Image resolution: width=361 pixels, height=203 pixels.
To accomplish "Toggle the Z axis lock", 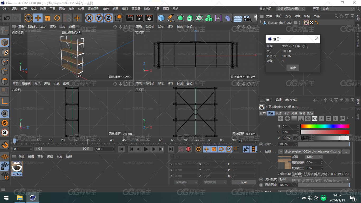I will (x=108, y=18).
